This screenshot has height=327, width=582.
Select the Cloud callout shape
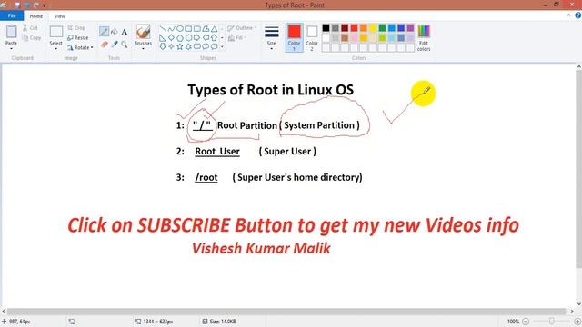click(215, 46)
